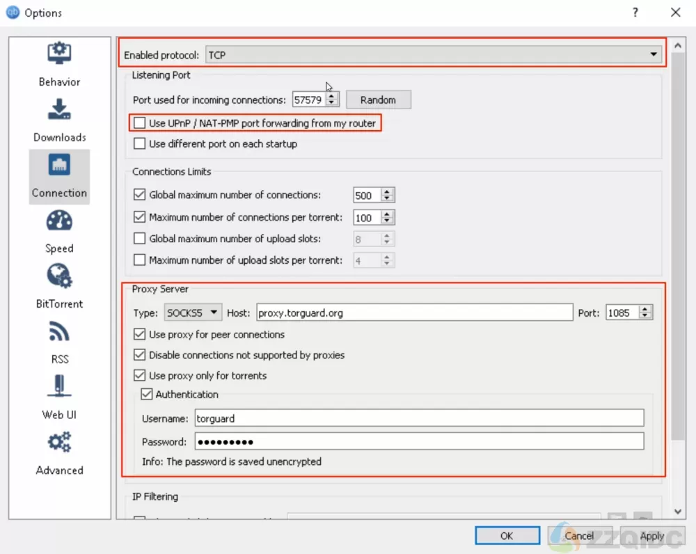The width and height of the screenshot is (696, 554).
Task: Click the Cancel button
Action: pyautogui.click(x=579, y=536)
